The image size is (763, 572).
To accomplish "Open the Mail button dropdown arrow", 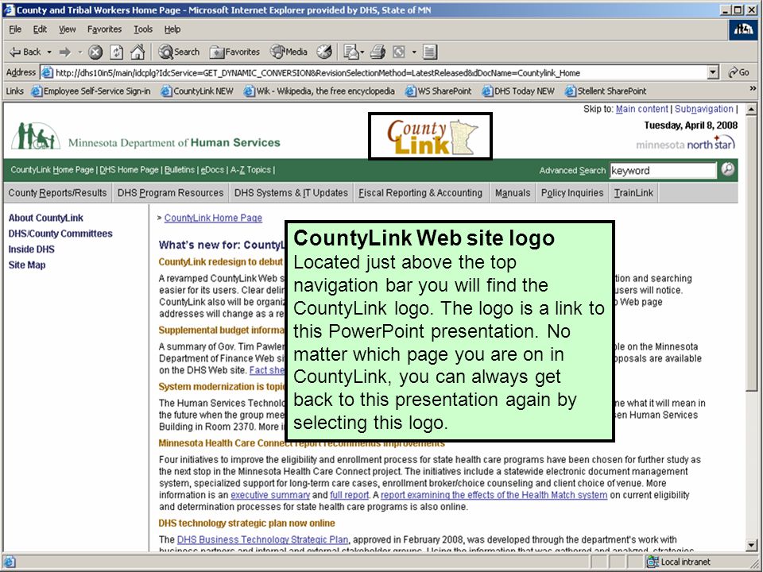I will [362, 52].
